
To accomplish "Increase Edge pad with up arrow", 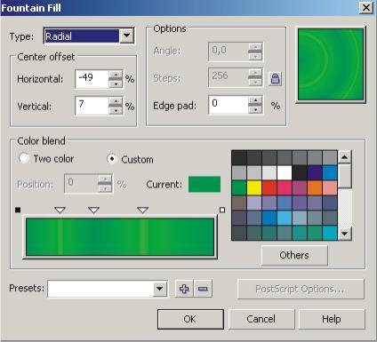I will click(255, 100).
